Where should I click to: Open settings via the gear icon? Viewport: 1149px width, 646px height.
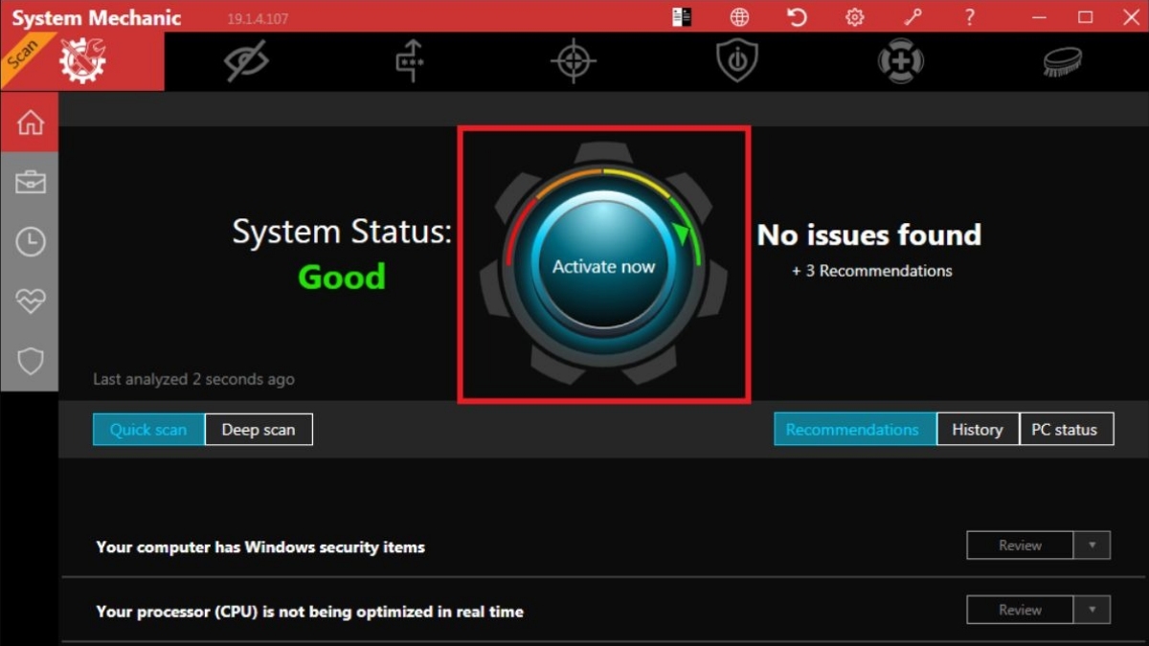[x=854, y=17]
